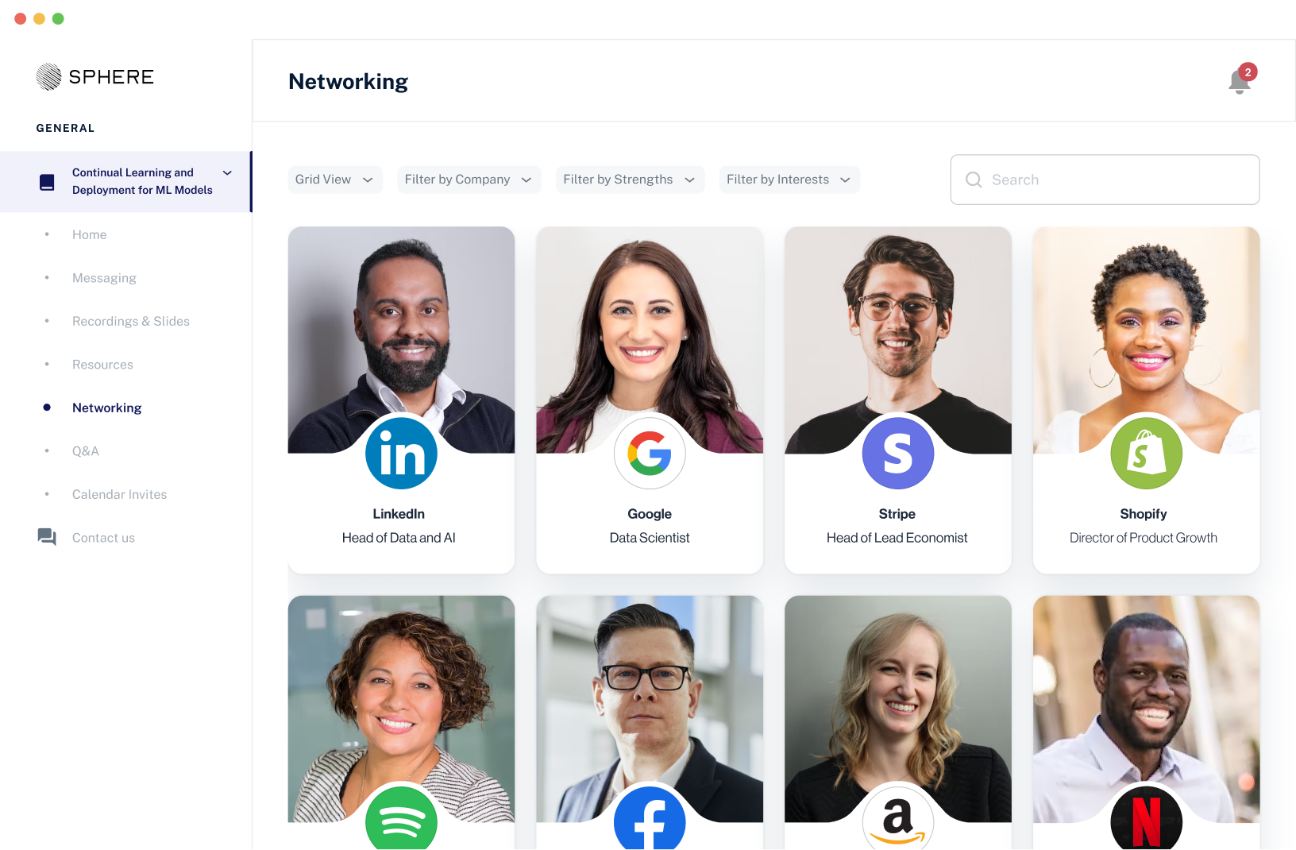This screenshot has height=850, width=1296.
Task: Open the Shopify Director profile photo
Action: click(x=1146, y=340)
